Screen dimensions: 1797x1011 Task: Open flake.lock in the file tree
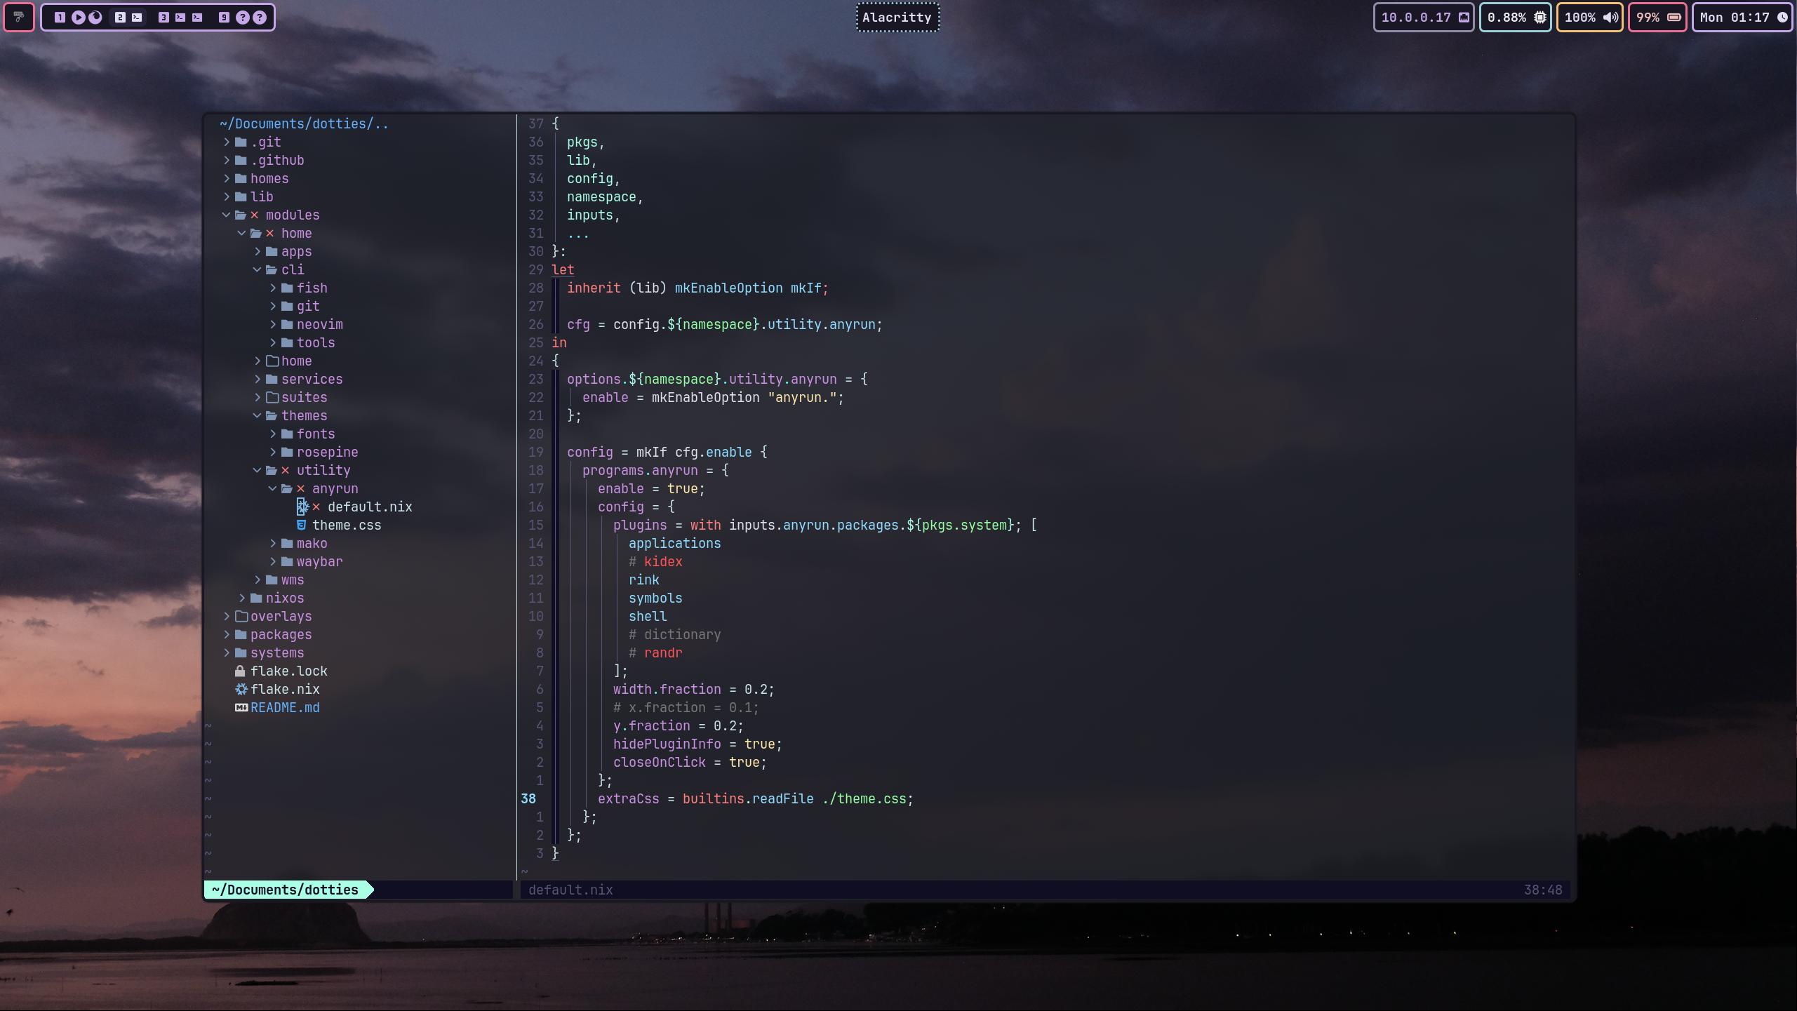[288, 671]
